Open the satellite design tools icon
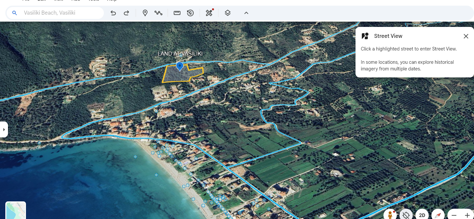The width and height of the screenshot is (474, 219). point(209,13)
